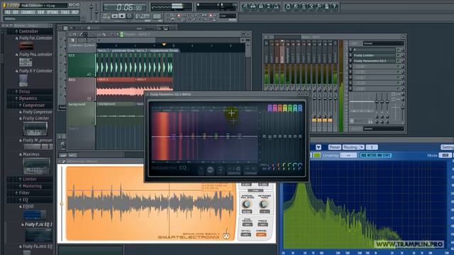Toggle the green bypass button in spectrum analyzer
This screenshot has height=255, width=454.
317,155
